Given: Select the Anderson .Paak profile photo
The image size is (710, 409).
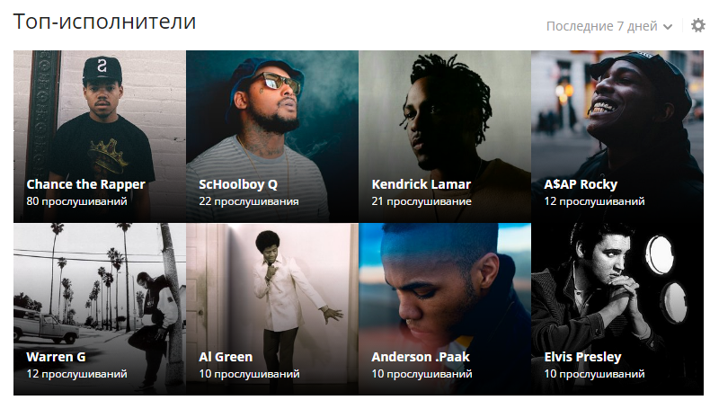Looking at the screenshot, I should [x=445, y=309].
